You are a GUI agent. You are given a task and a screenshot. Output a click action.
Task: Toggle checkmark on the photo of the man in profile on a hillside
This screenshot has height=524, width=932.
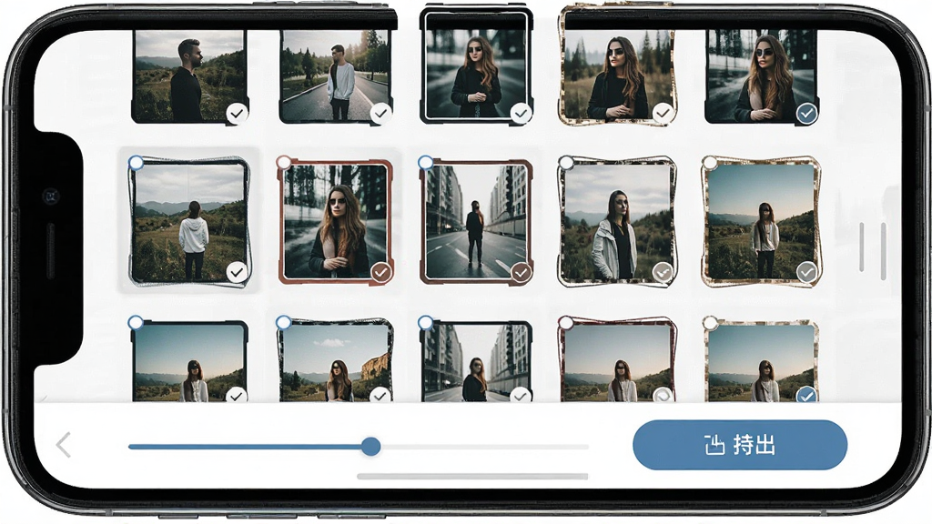pyautogui.click(x=237, y=113)
